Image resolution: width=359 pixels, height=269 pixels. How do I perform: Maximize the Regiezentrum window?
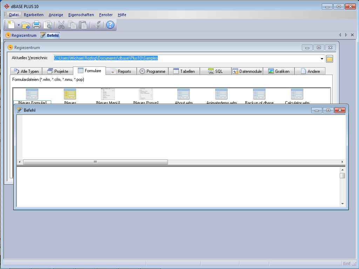pyautogui.click(x=319, y=48)
